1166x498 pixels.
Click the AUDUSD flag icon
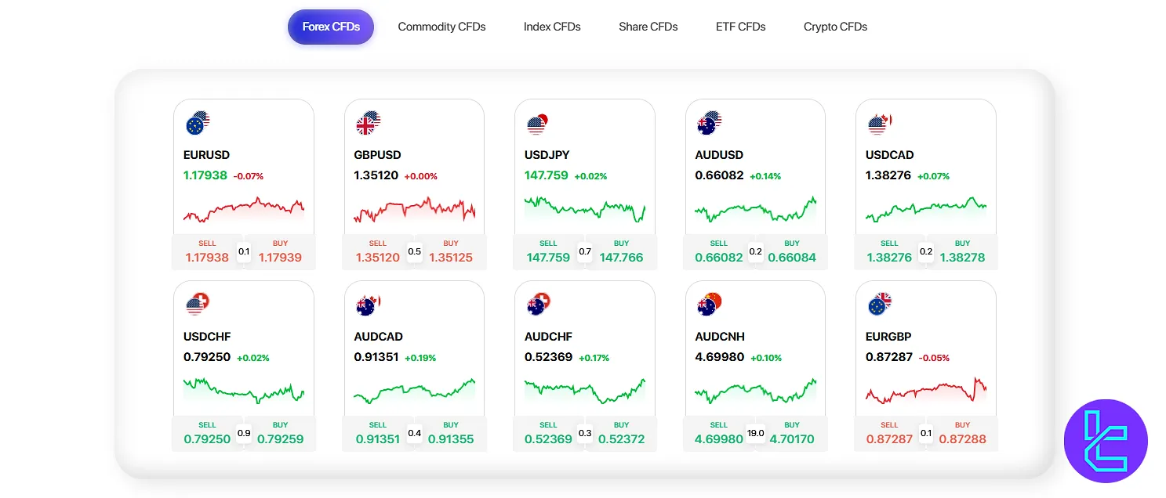coord(709,123)
